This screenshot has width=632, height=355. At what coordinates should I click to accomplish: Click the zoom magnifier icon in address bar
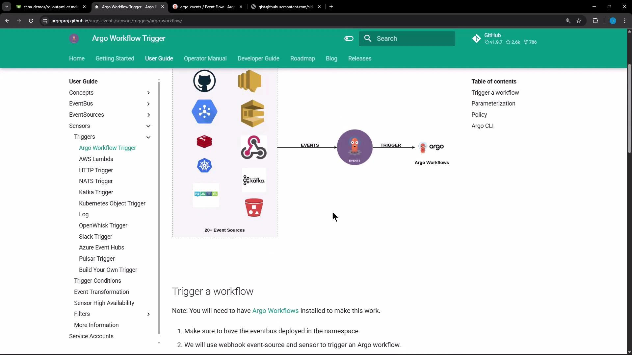568,21
